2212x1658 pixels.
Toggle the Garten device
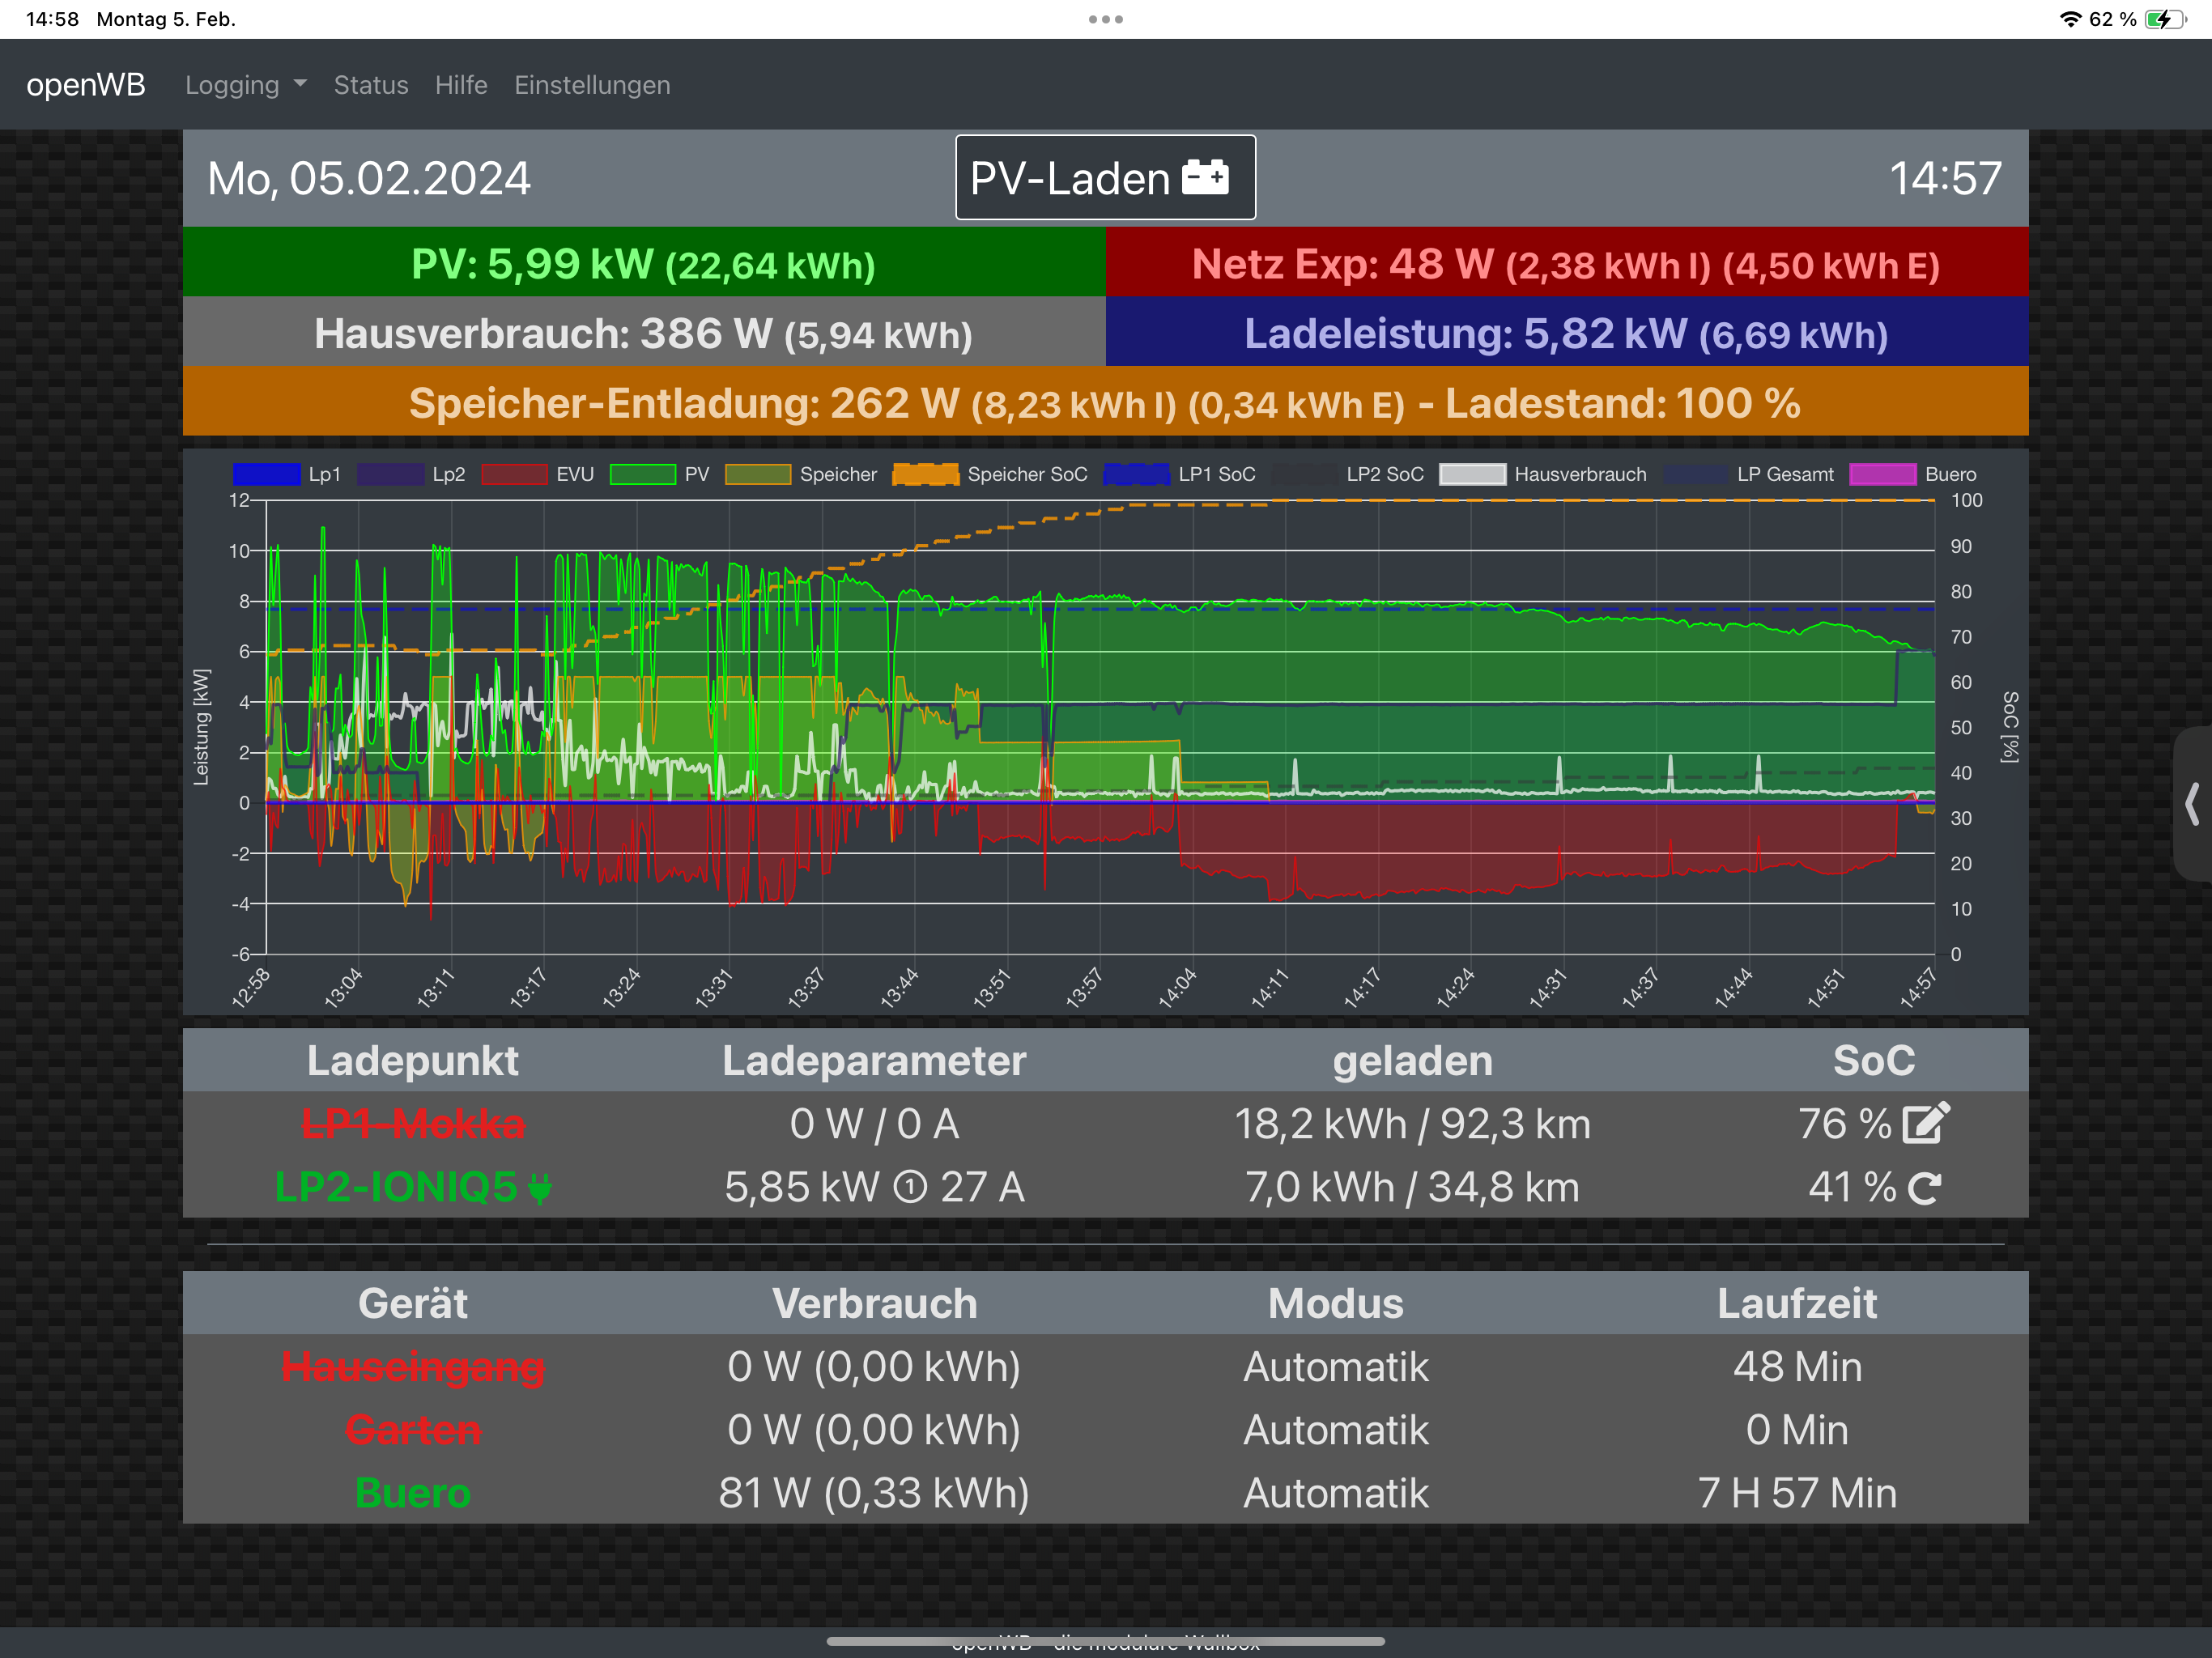pos(413,1430)
